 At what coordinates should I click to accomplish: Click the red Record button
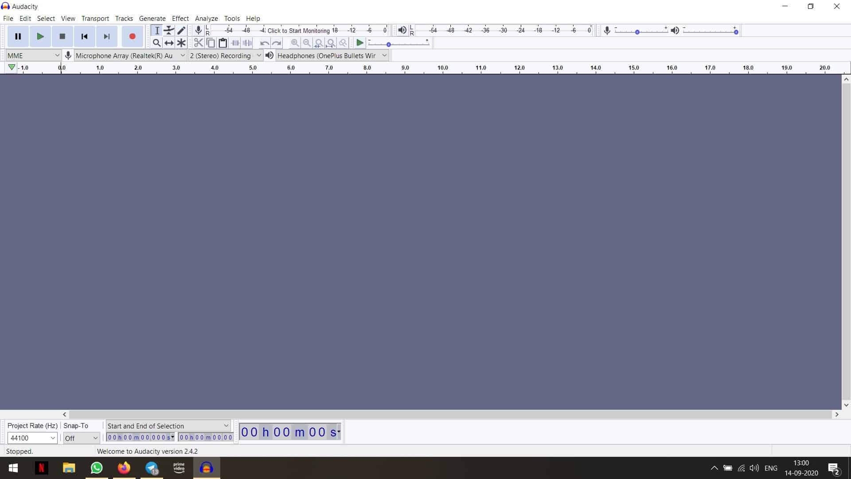(132, 36)
